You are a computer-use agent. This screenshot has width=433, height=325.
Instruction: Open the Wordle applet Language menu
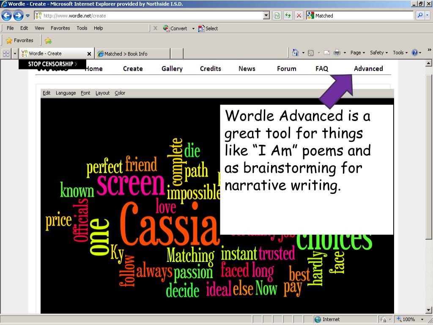click(x=66, y=93)
